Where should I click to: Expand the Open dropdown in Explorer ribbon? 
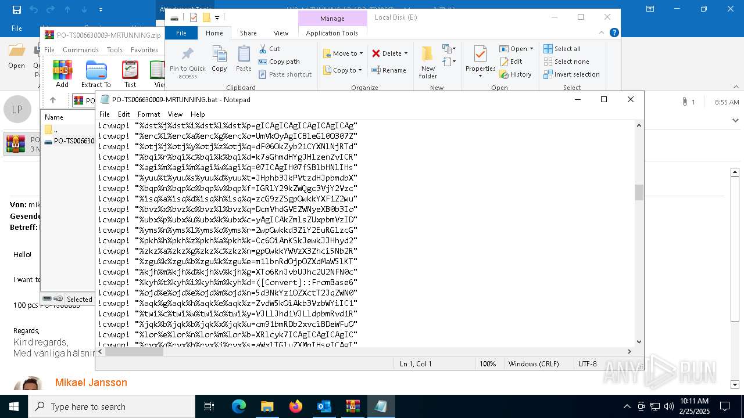pos(516,49)
